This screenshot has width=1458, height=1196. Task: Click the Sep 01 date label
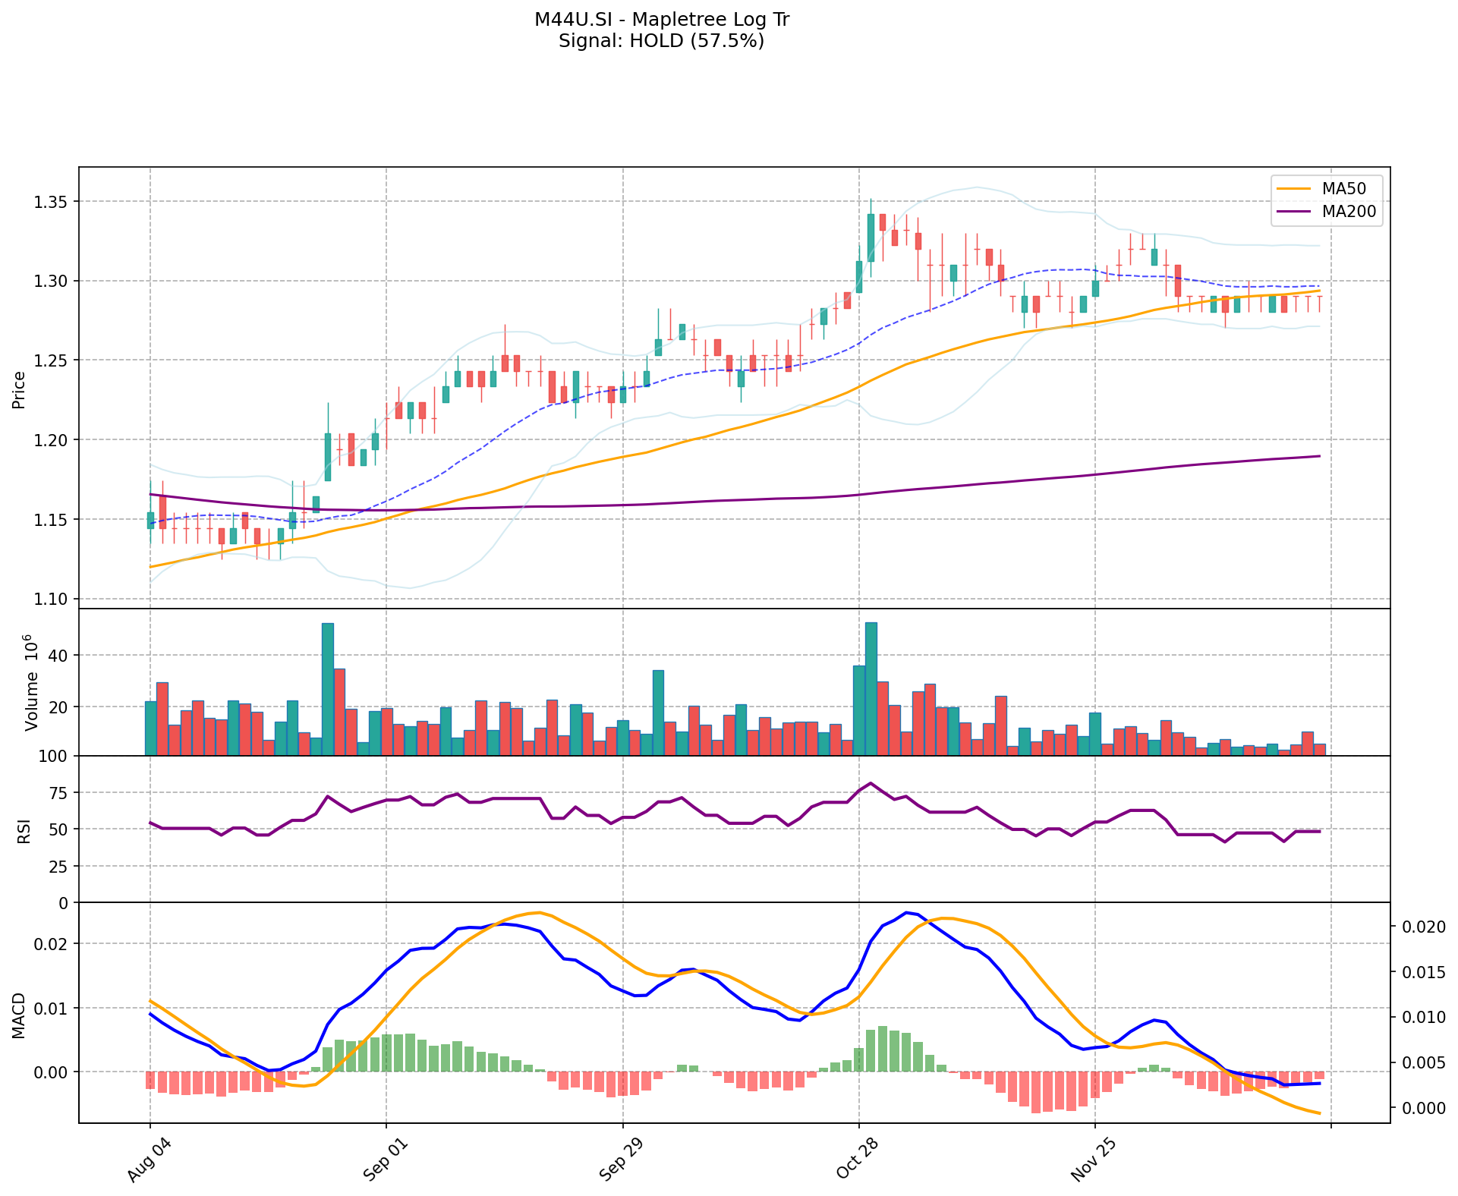pos(385,1159)
